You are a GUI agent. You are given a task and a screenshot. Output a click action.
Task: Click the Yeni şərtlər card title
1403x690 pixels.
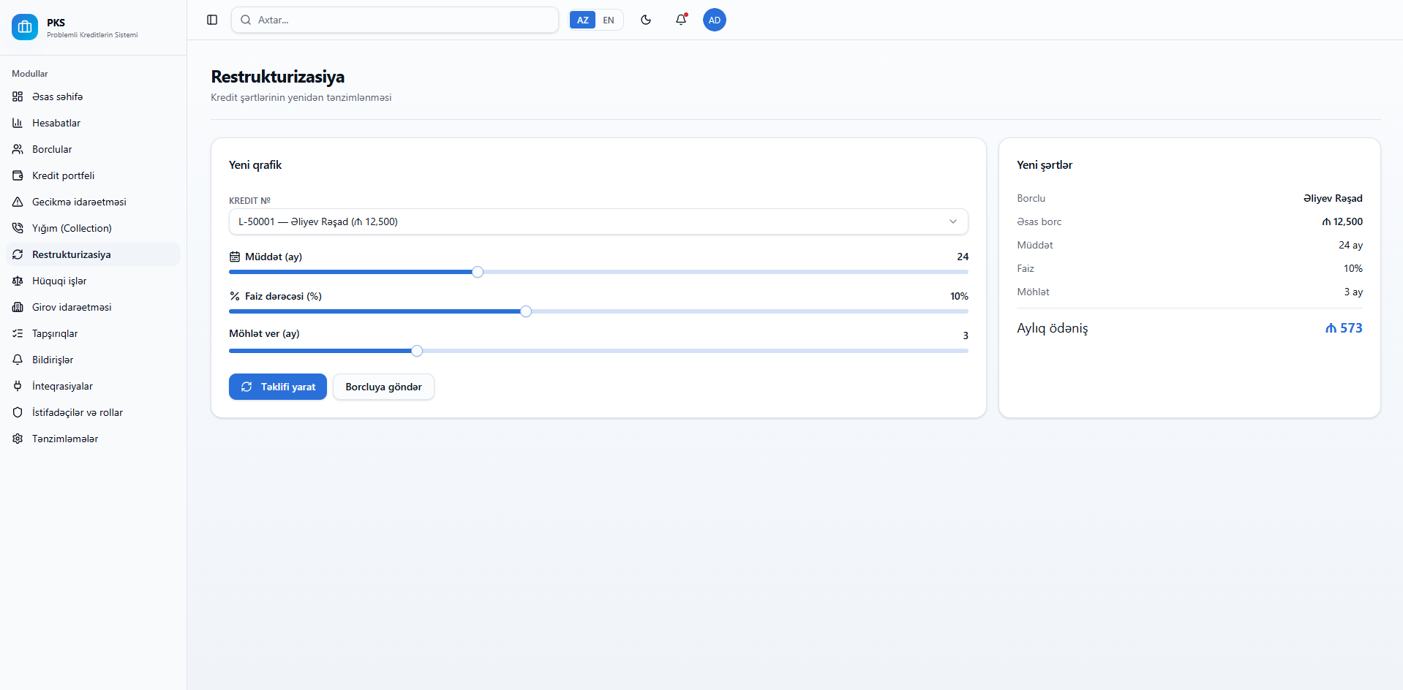point(1045,165)
